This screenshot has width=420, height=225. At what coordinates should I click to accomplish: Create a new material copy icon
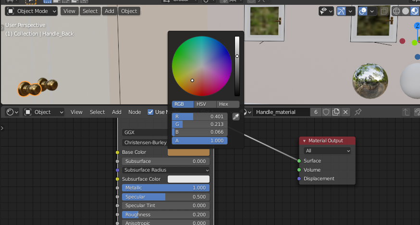[336, 112]
